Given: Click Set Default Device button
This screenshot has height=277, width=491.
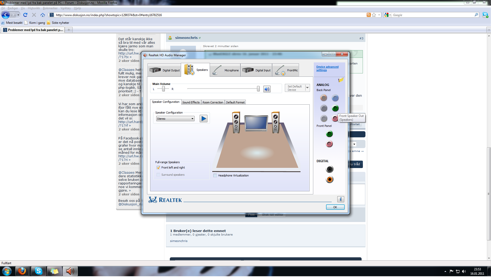Looking at the screenshot, I should [295, 88].
